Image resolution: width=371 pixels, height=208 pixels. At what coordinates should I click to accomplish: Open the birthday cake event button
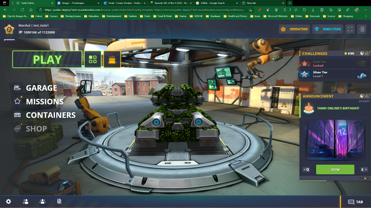click(x=112, y=60)
